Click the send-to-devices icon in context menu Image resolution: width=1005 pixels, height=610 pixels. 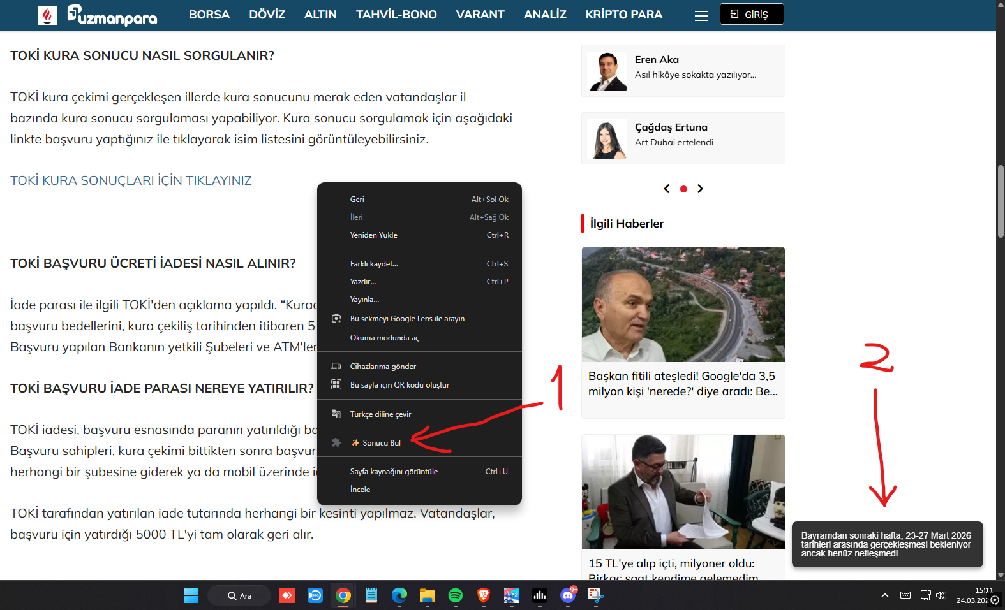point(336,366)
